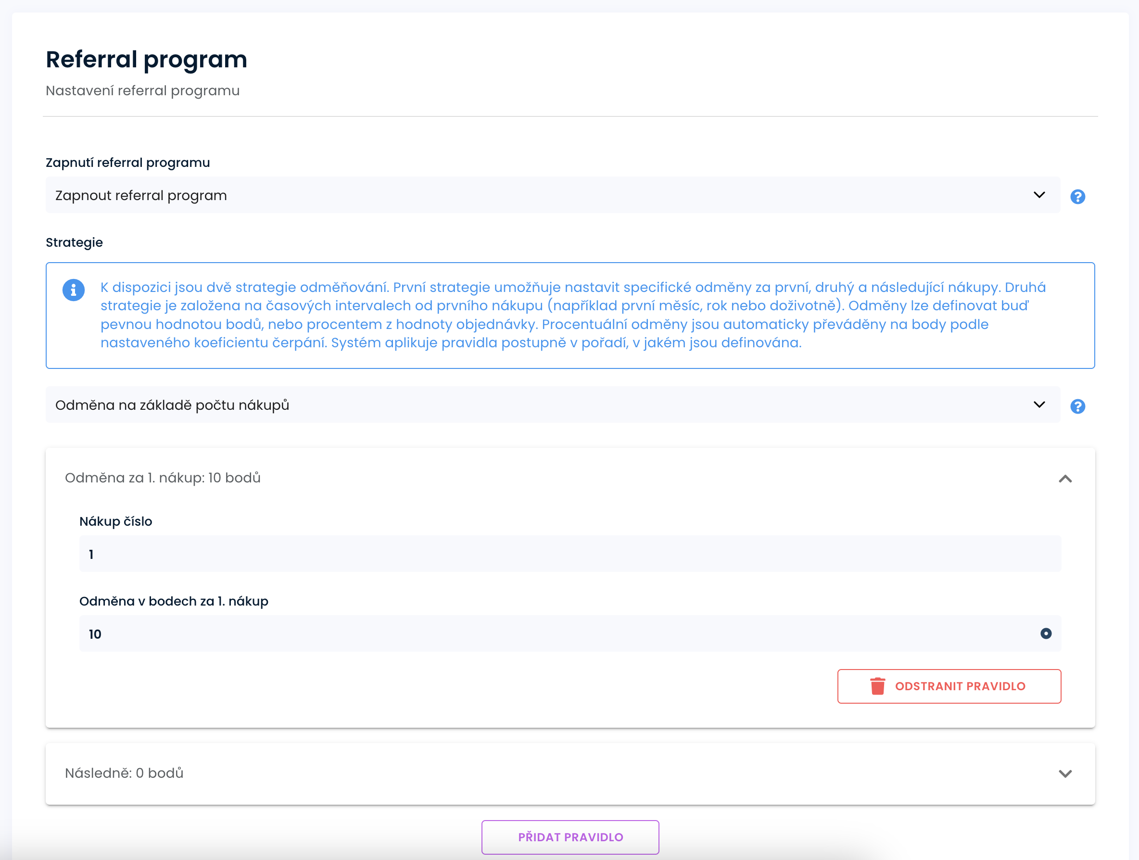Open the Odměna na základě počtu nákupů dropdown

(553, 405)
